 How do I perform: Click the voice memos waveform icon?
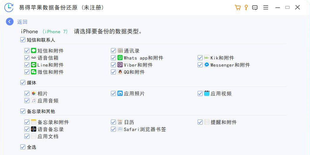click(x=34, y=129)
